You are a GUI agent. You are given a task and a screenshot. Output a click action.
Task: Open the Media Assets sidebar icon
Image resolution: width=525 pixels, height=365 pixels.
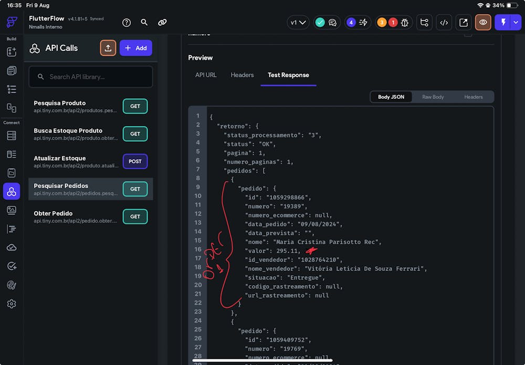click(x=12, y=210)
